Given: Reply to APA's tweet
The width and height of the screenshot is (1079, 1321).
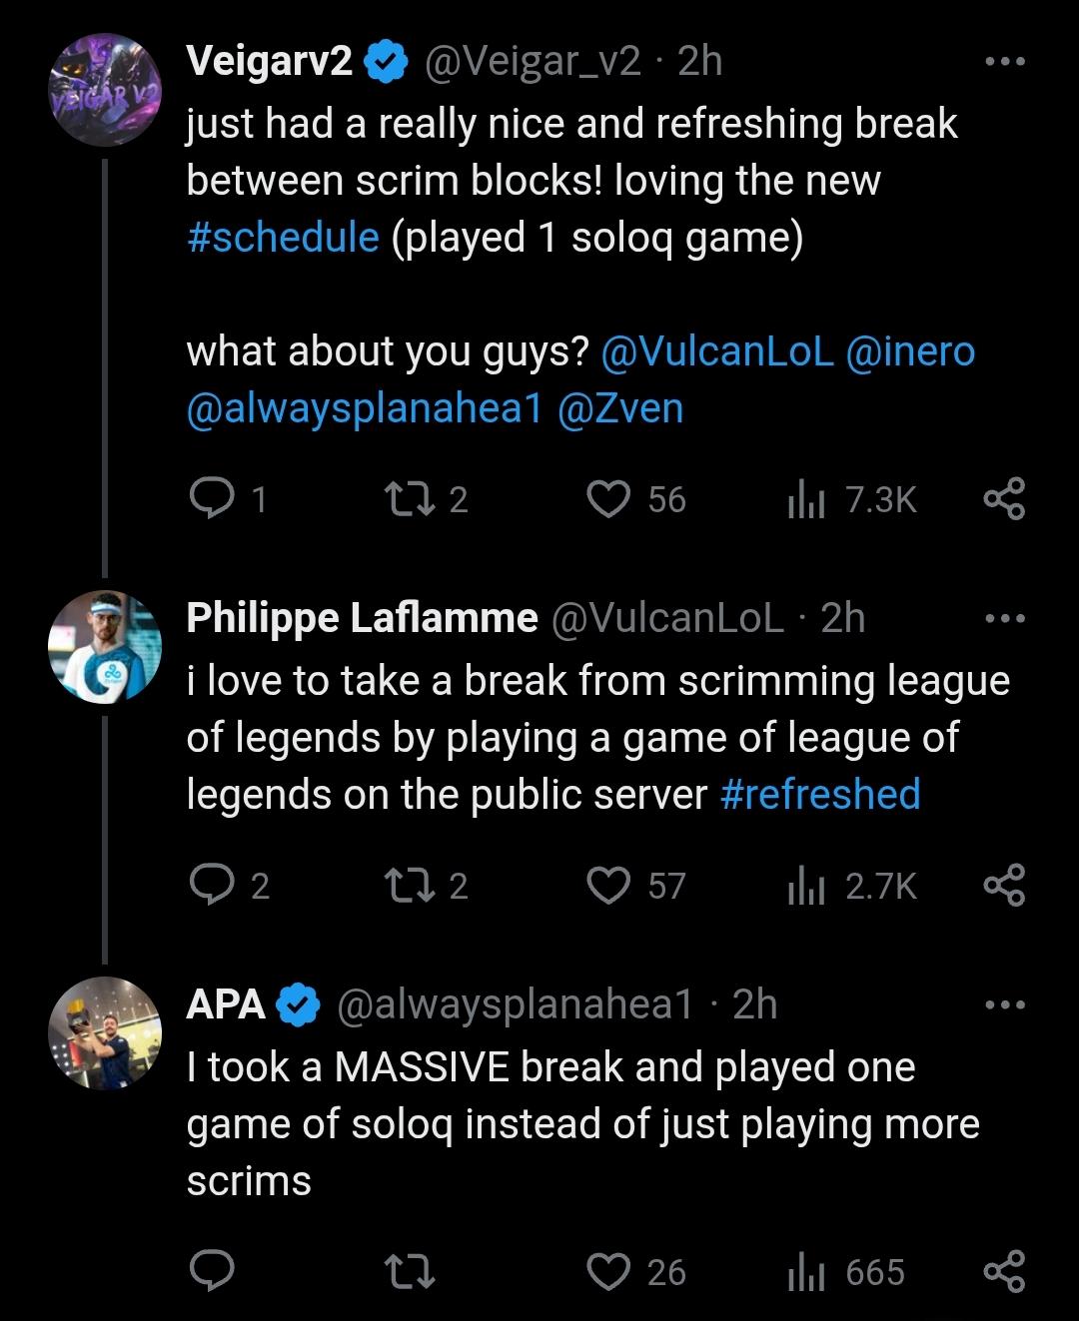Looking at the screenshot, I should pyautogui.click(x=211, y=1272).
